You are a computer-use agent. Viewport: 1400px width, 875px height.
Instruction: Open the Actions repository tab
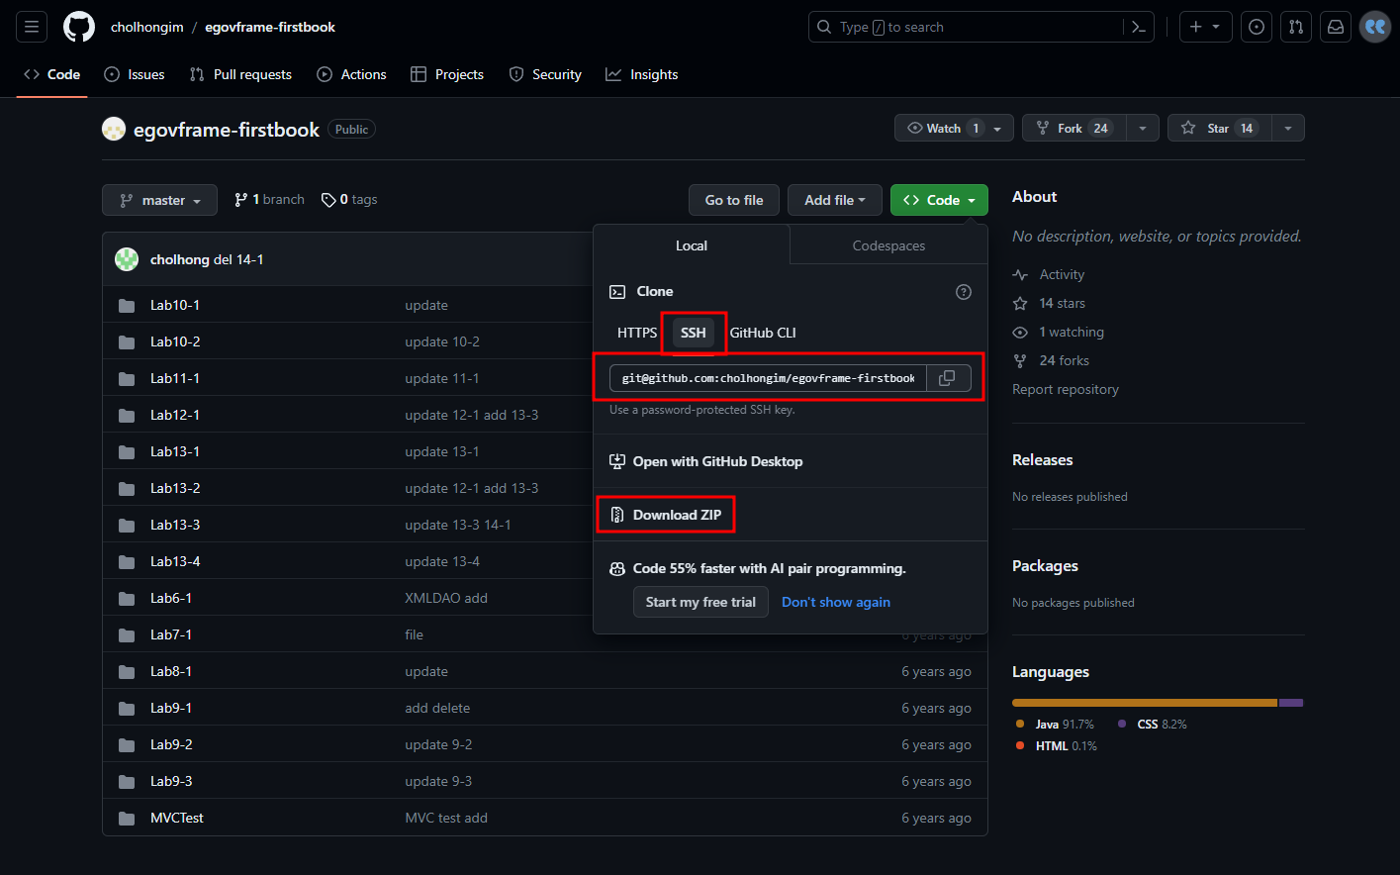351,74
